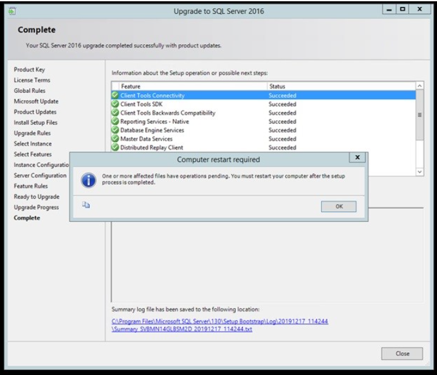
Task: Select the Complete step in sidebar
Action: (27, 218)
